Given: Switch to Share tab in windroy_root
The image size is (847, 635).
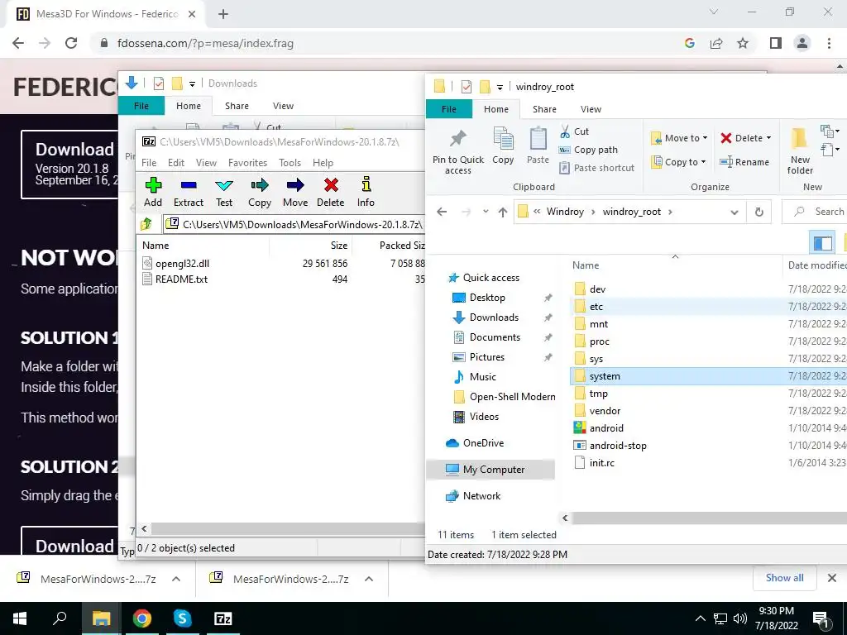Looking at the screenshot, I should [544, 109].
